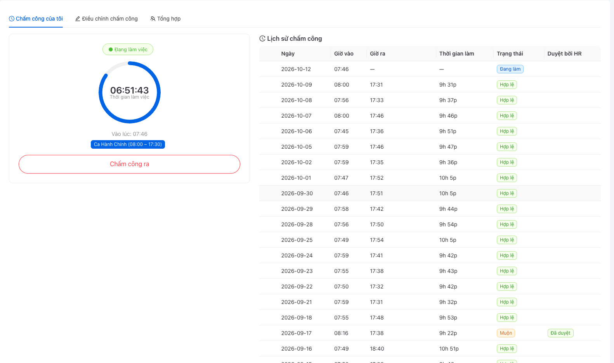614x363 pixels.
Task: Click the 06:51:43 working time counter
Action: click(130, 90)
